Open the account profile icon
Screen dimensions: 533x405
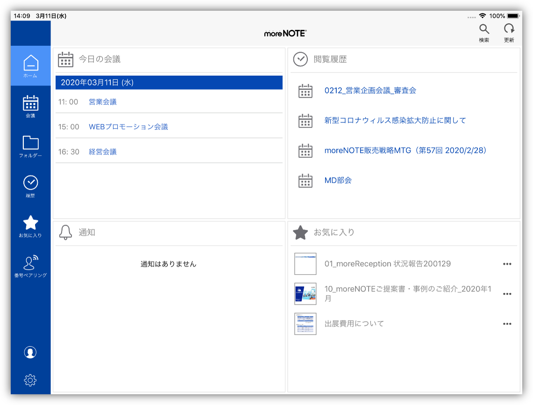coord(30,353)
